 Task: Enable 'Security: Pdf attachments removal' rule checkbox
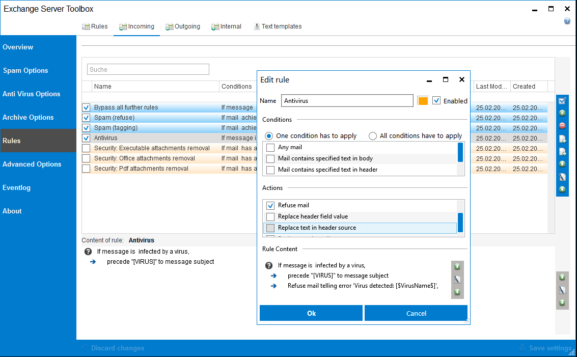click(x=86, y=169)
